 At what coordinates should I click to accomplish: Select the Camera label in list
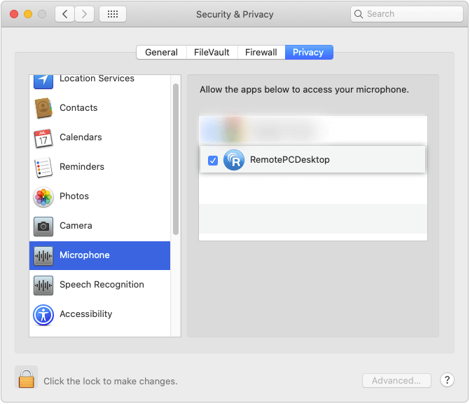76,225
